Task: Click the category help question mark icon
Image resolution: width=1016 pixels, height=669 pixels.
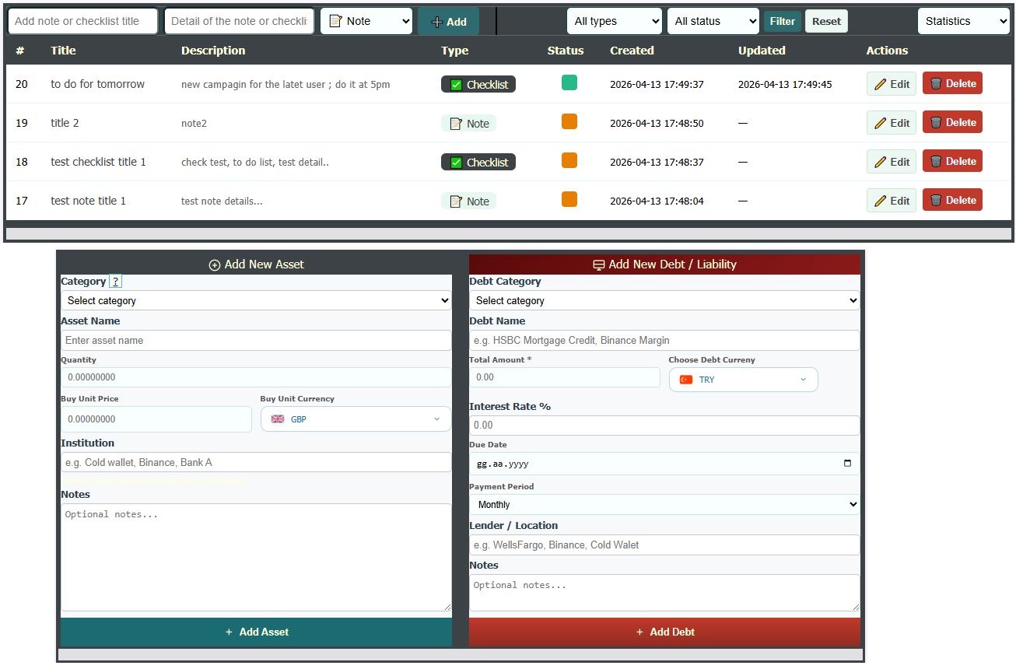Action: (x=115, y=282)
